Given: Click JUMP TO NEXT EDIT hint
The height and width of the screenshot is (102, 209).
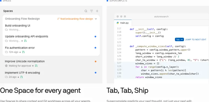Looking at the screenshot, I should (196, 40).
